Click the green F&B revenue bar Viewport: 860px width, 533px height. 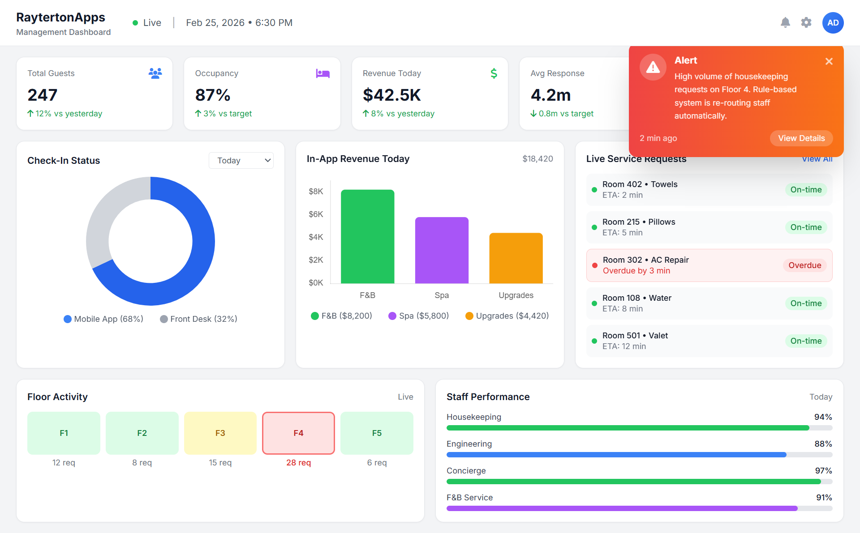pyautogui.click(x=367, y=236)
